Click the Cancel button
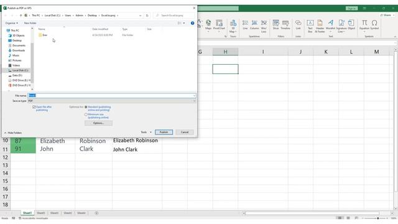This screenshot has width=398, height=224. click(185, 132)
